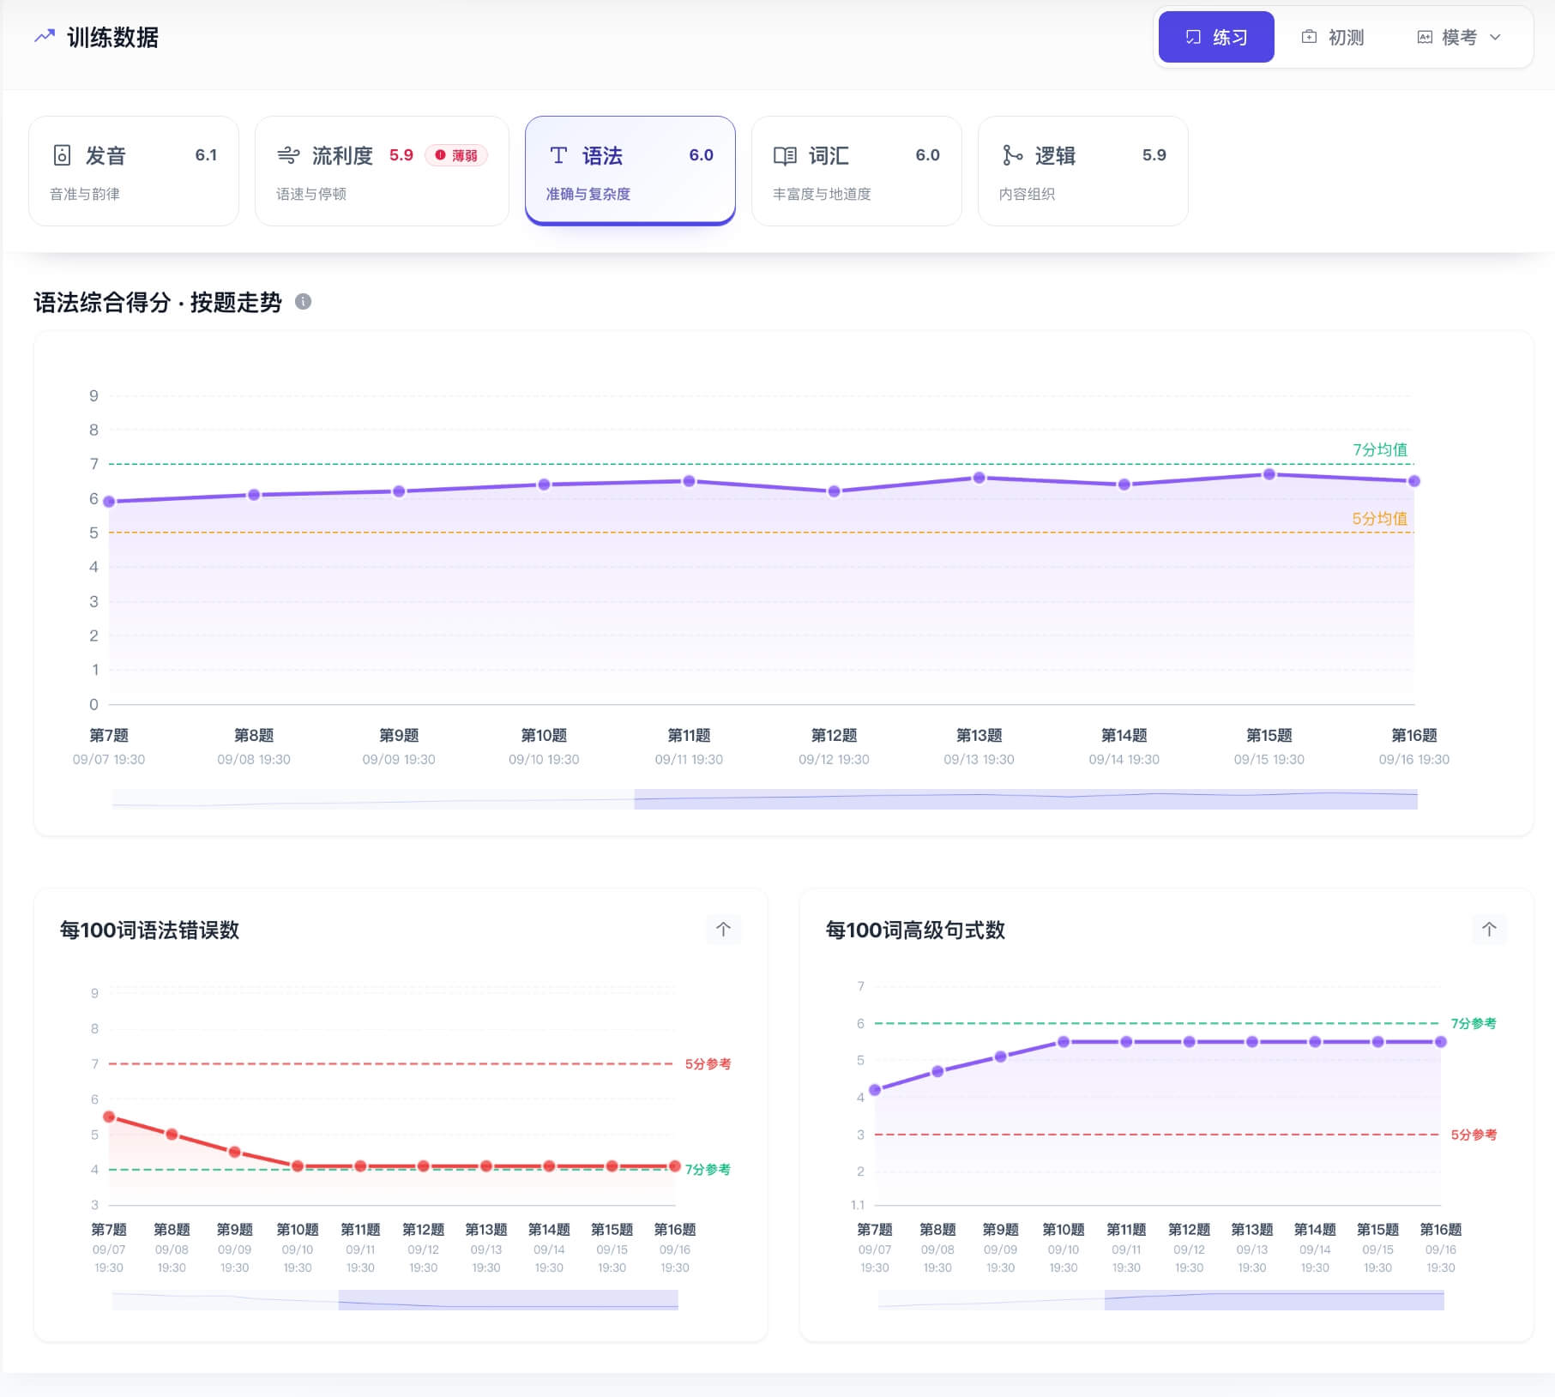Click the chevron next to 模考

[x=1496, y=37]
